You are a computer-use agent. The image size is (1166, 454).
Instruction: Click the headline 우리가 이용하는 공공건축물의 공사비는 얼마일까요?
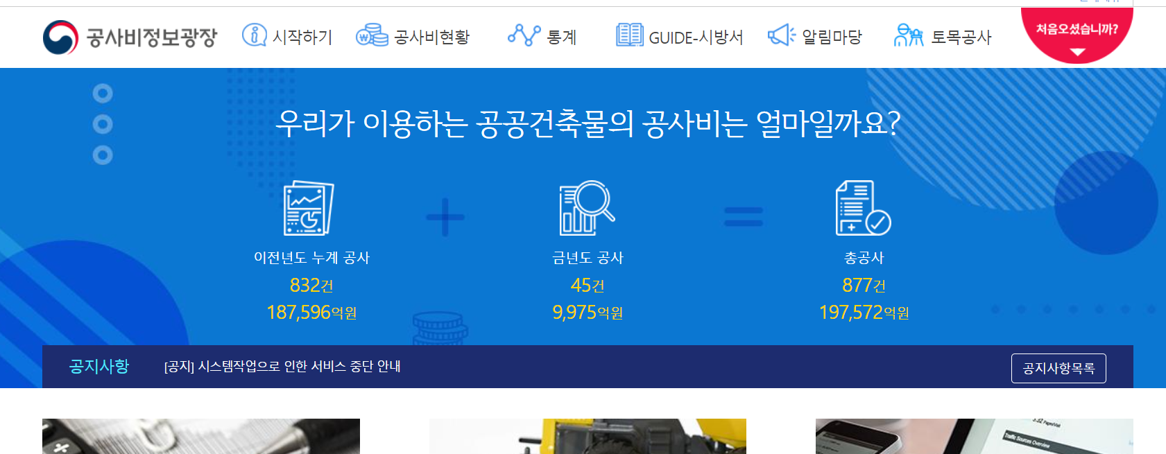pyautogui.click(x=588, y=123)
